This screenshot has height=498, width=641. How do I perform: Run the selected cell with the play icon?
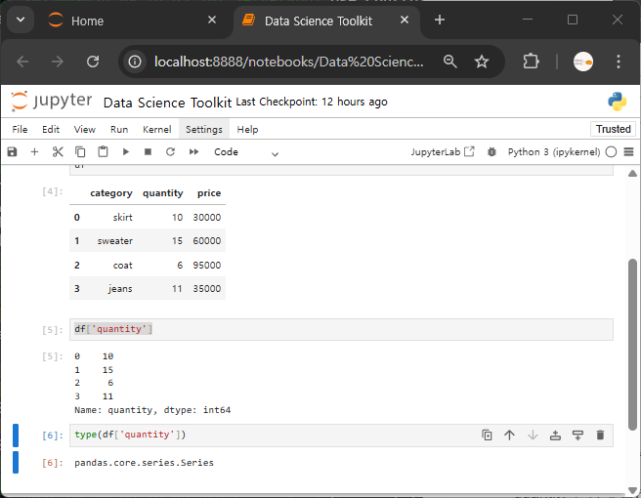pyautogui.click(x=126, y=152)
